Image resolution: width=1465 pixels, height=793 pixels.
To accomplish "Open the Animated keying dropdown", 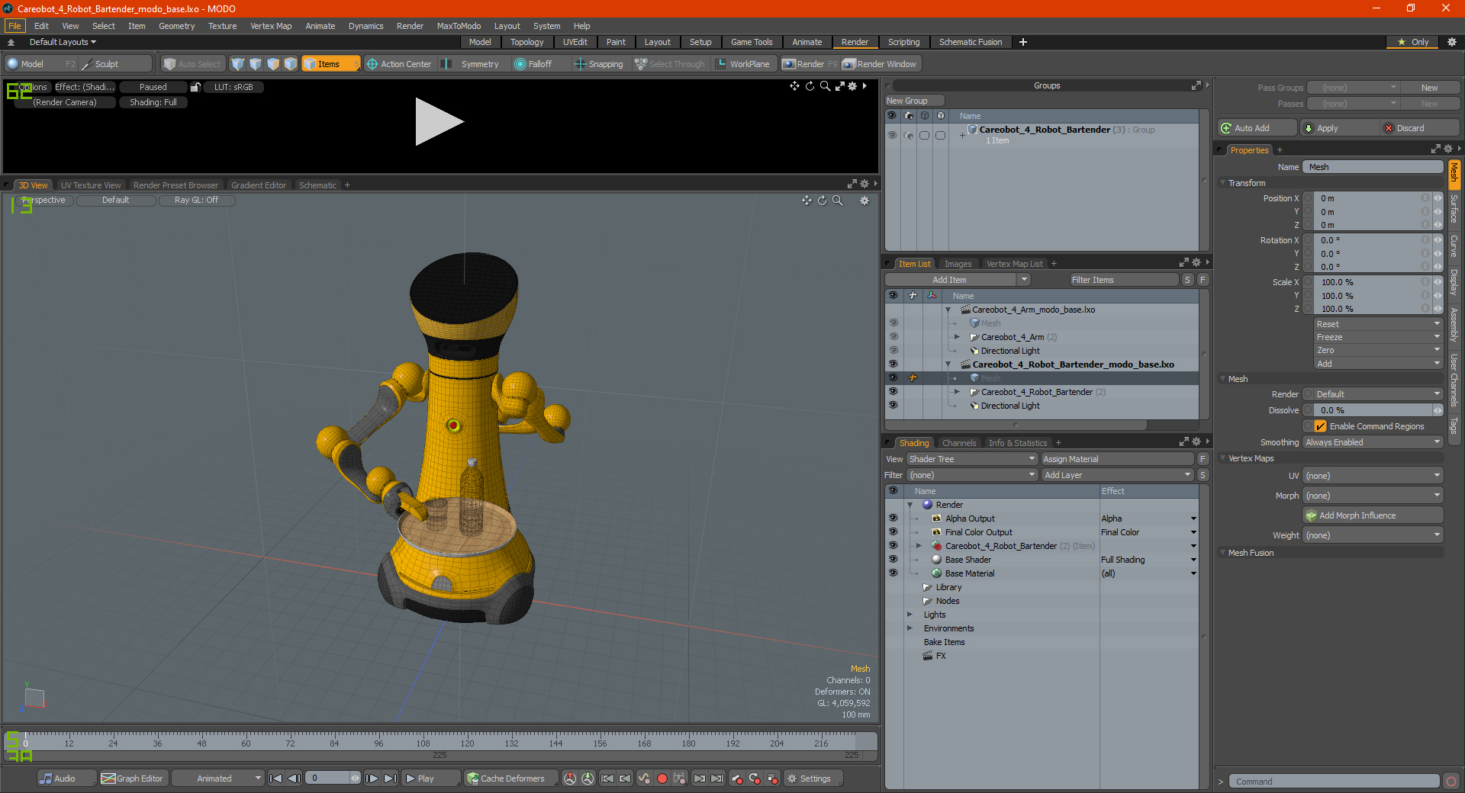I will (217, 779).
